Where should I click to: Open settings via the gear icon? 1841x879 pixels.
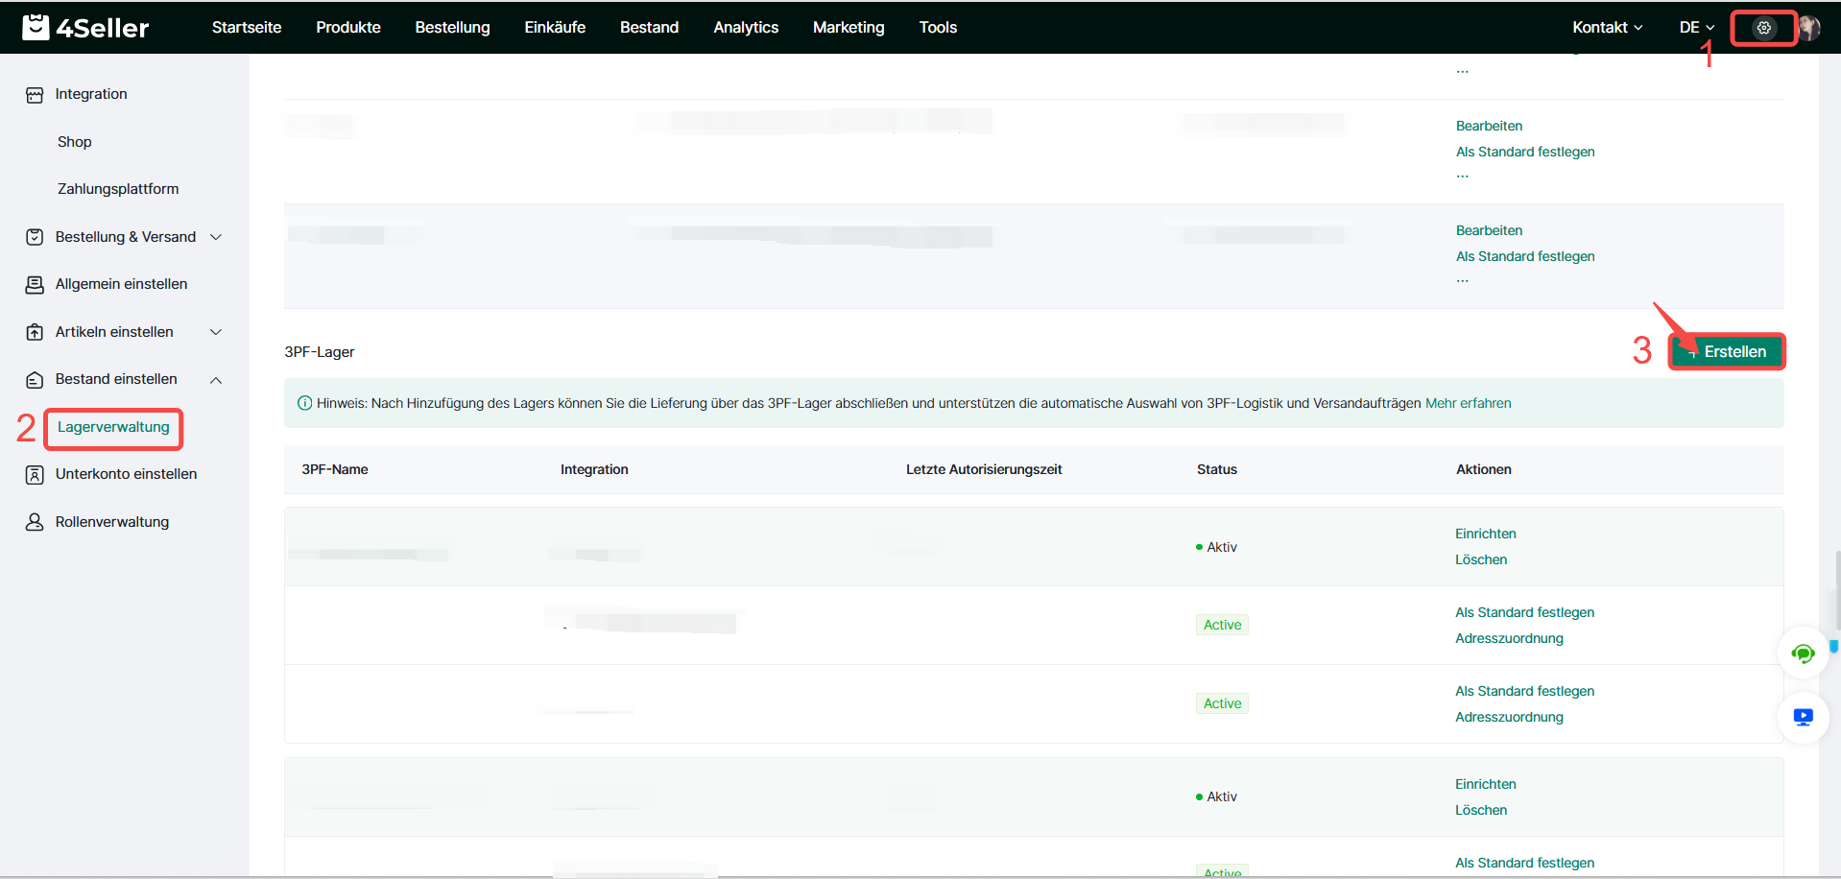click(x=1763, y=28)
